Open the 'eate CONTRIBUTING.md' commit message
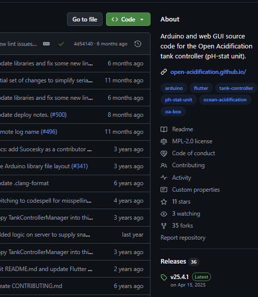The width and height of the screenshot is (258, 297). [x=31, y=286]
